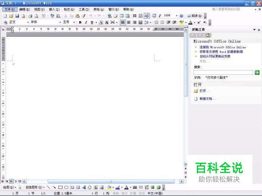Click the 3-D Style icon on drawing toolbar
Screen dimensions: 262x196
pyautogui.click(x=159, y=187)
